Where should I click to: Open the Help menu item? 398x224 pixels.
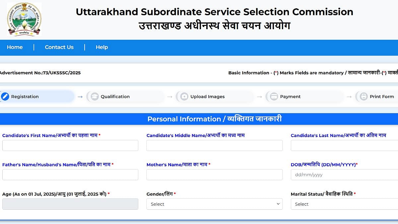coord(102,47)
